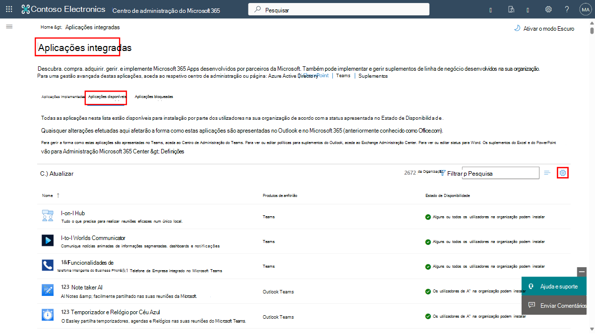Open the Note taker AI app name
Viewport: 595px width, 334px height.
pos(82,287)
